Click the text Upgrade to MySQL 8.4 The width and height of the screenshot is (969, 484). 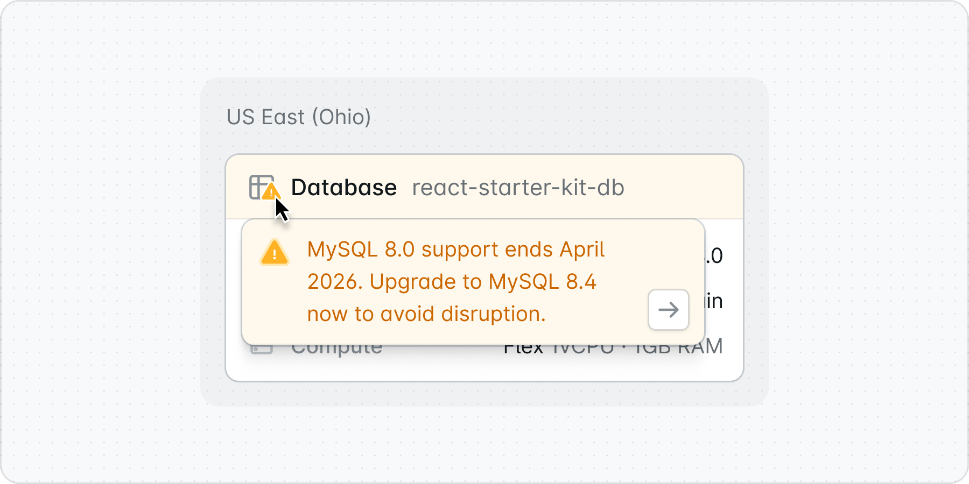click(x=483, y=281)
